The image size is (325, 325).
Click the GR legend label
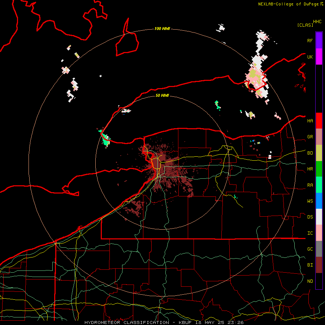310,137
